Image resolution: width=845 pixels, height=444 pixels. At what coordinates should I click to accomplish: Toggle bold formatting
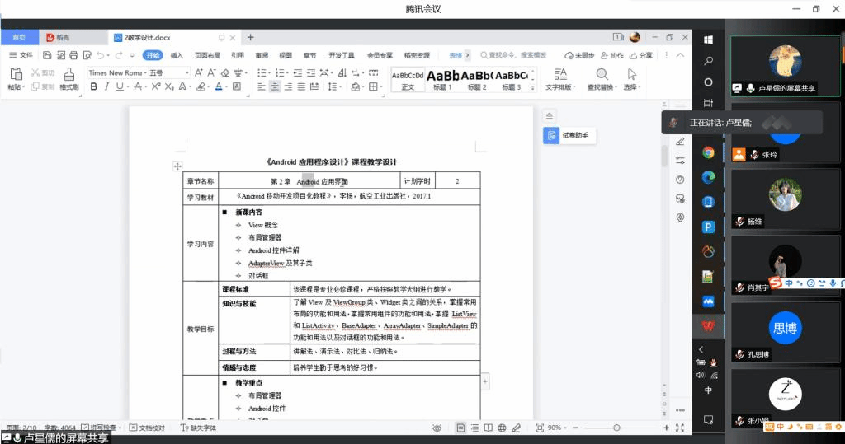click(93, 86)
